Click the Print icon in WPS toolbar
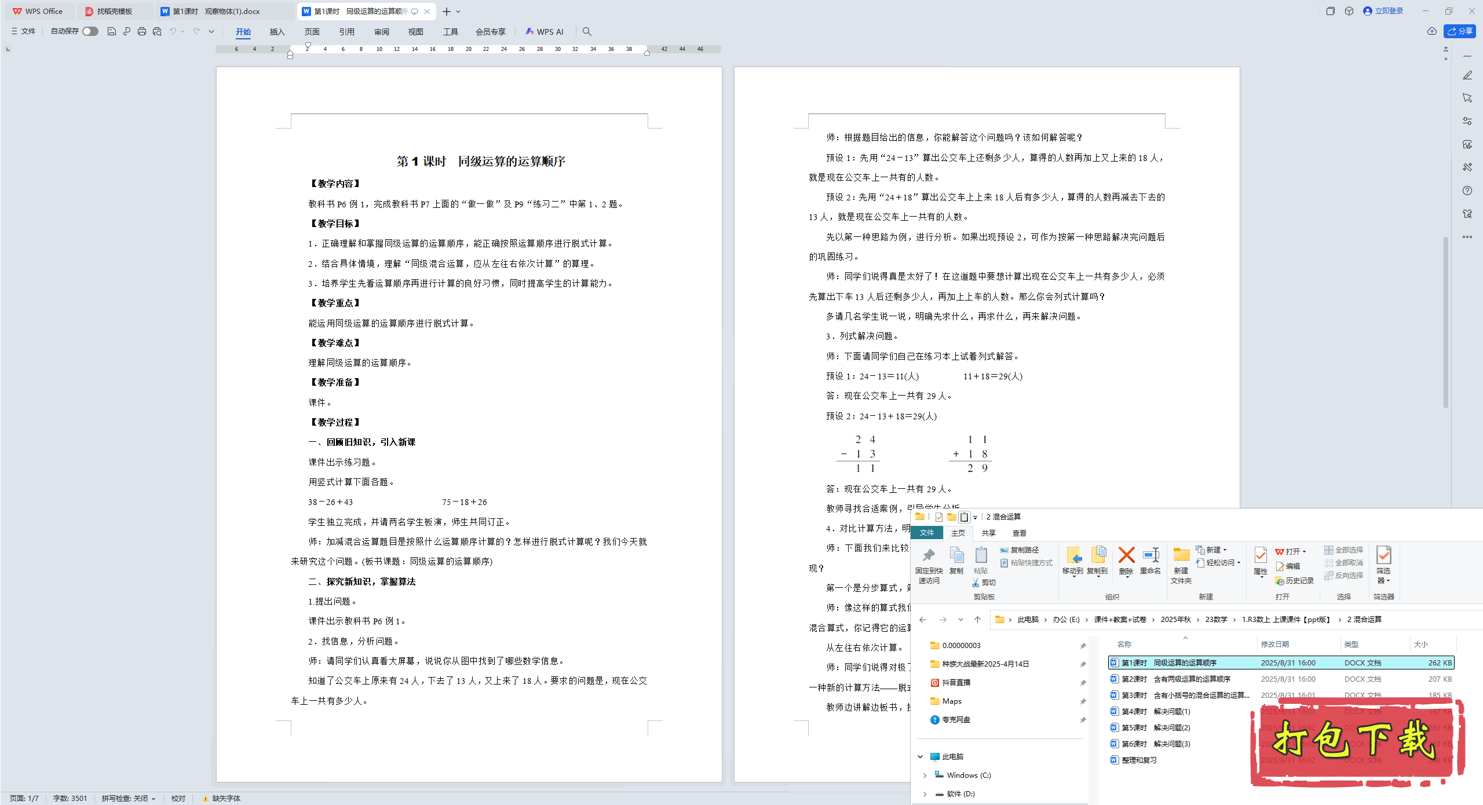 point(142,31)
